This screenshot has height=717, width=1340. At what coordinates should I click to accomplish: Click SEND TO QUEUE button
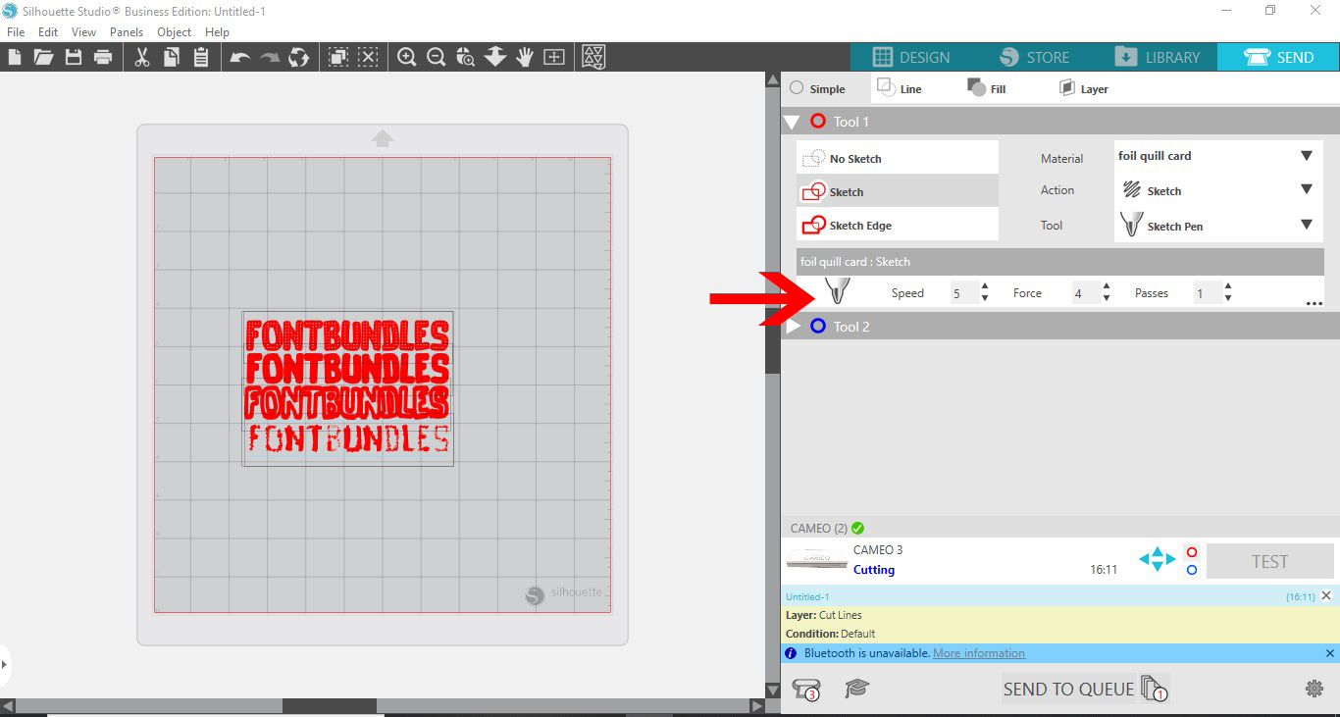1068,689
